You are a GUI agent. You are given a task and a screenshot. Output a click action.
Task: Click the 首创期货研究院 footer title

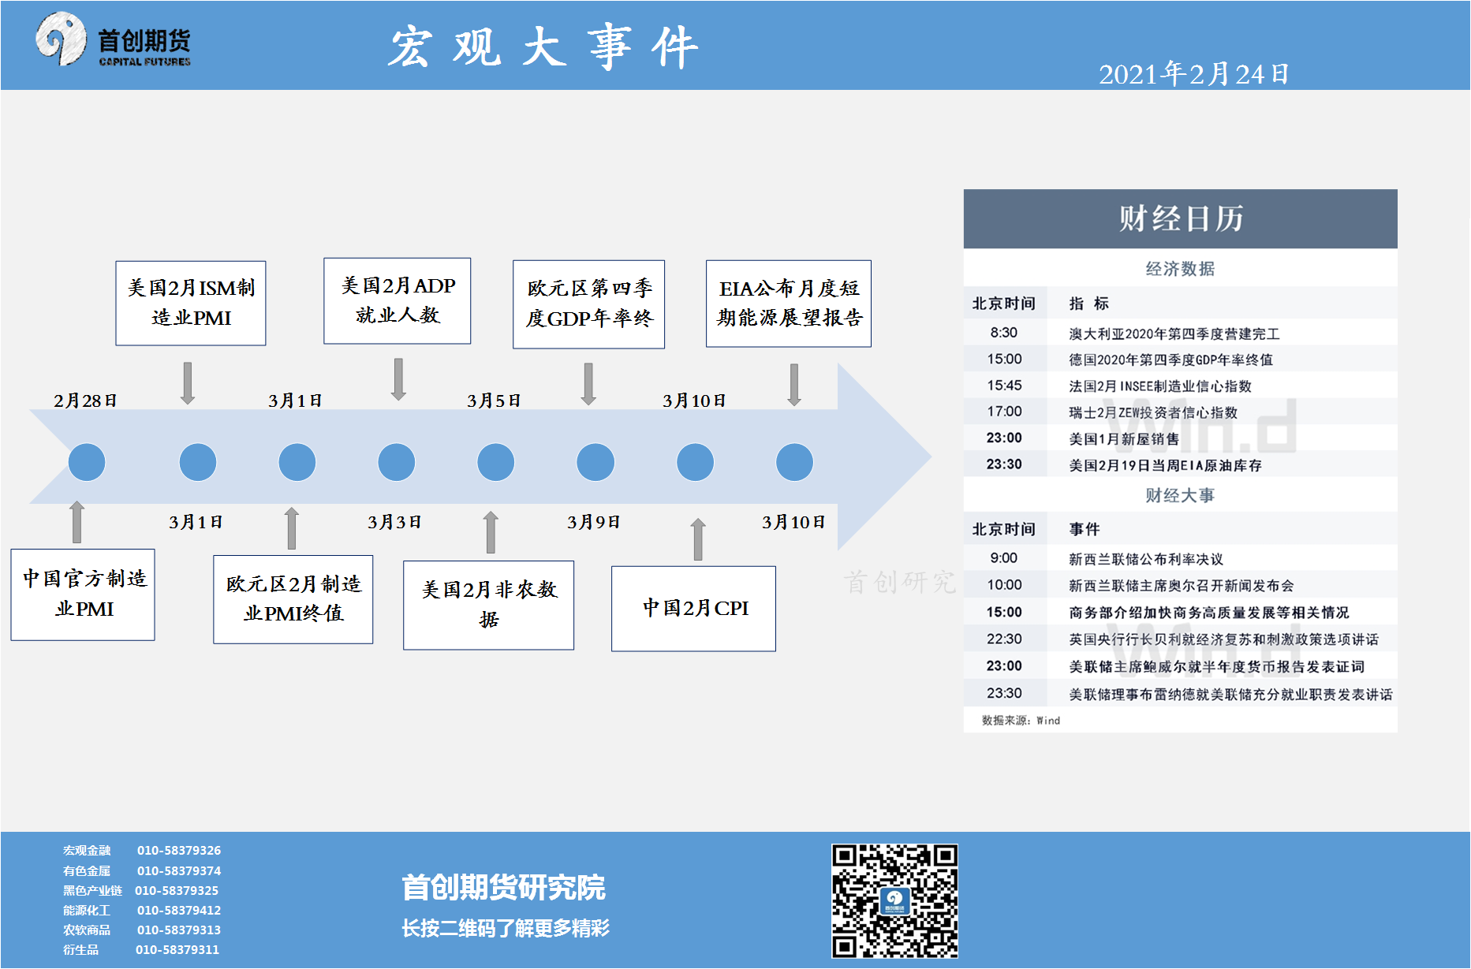(x=503, y=888)
